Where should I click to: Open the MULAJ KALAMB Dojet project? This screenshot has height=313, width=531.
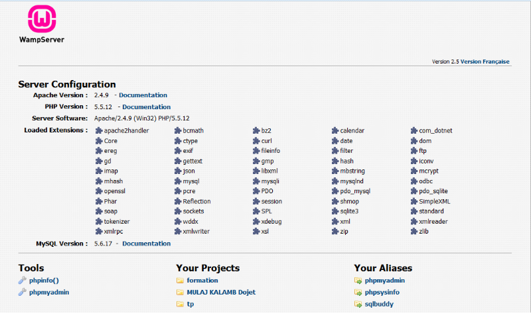221,292
